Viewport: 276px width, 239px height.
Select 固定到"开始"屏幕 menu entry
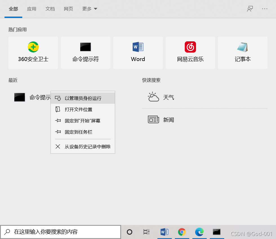[83, 121]
